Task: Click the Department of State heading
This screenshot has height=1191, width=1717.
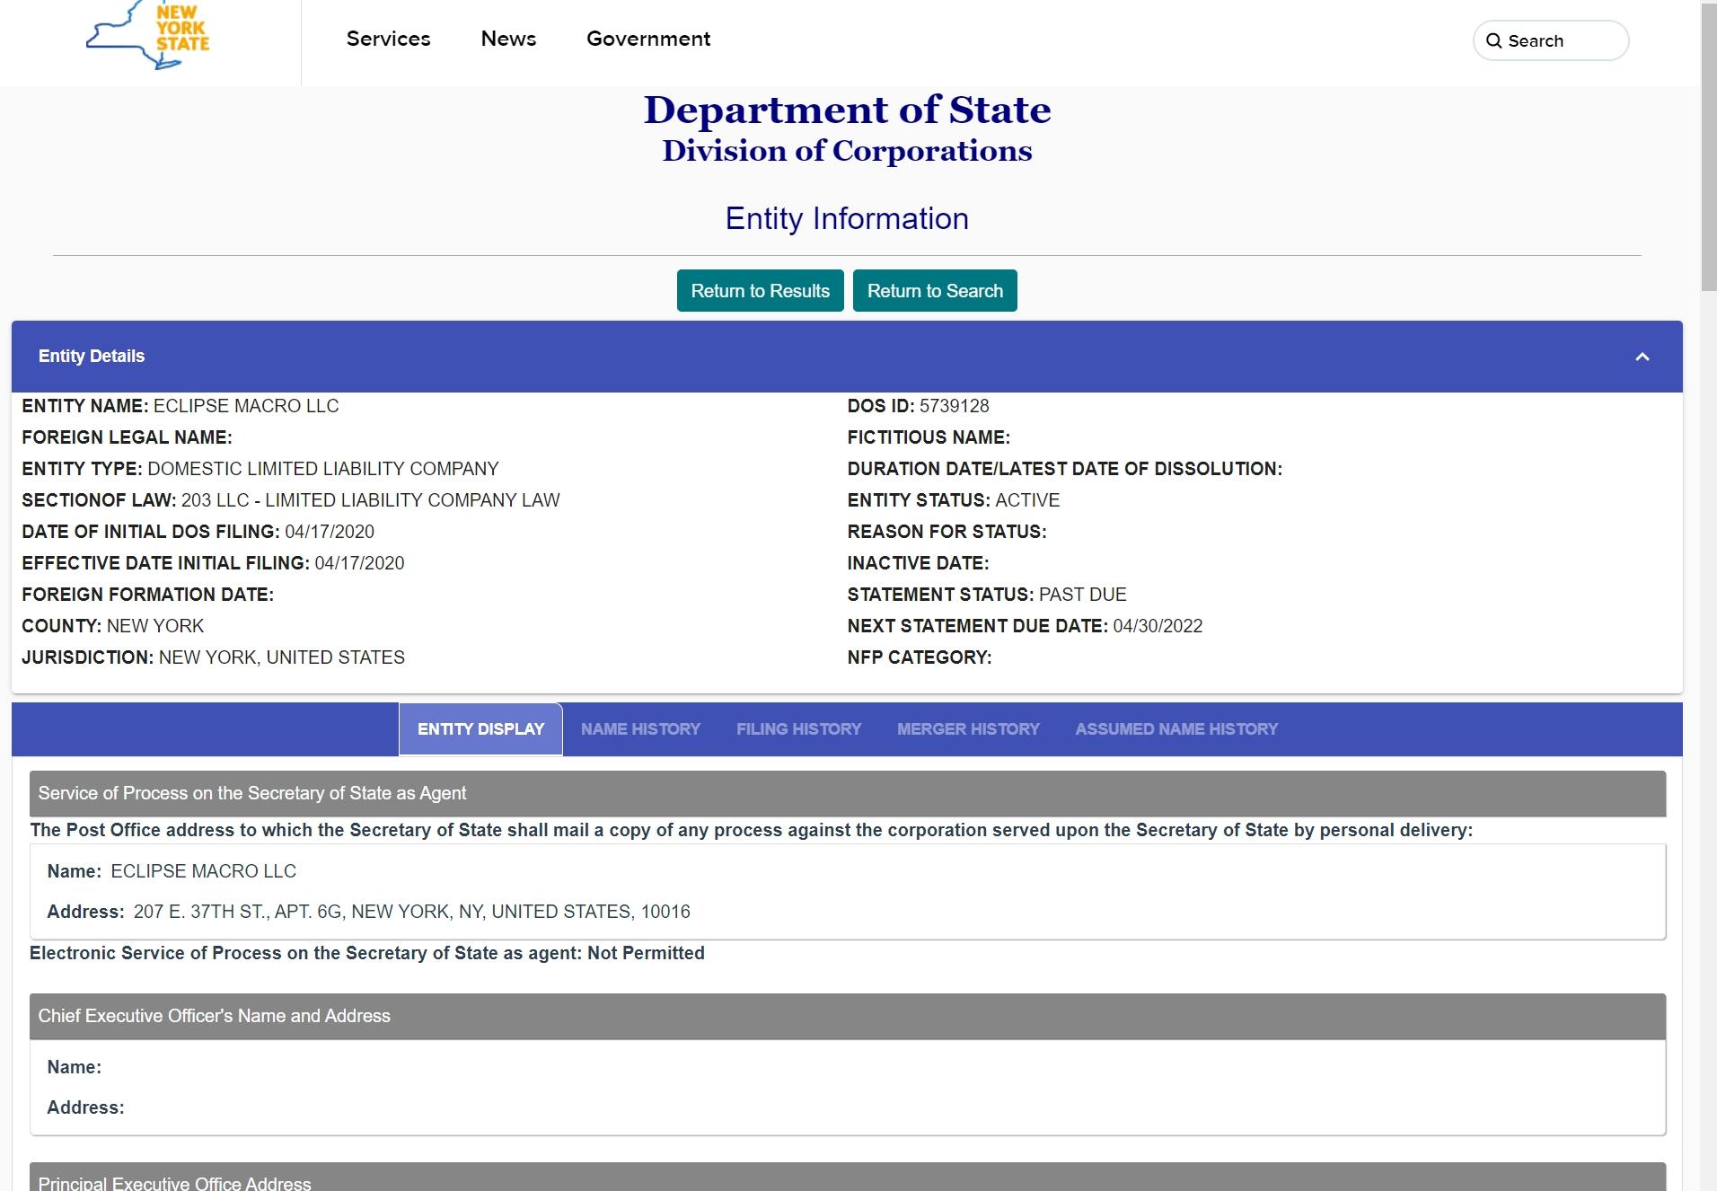Action: [847, 110]
